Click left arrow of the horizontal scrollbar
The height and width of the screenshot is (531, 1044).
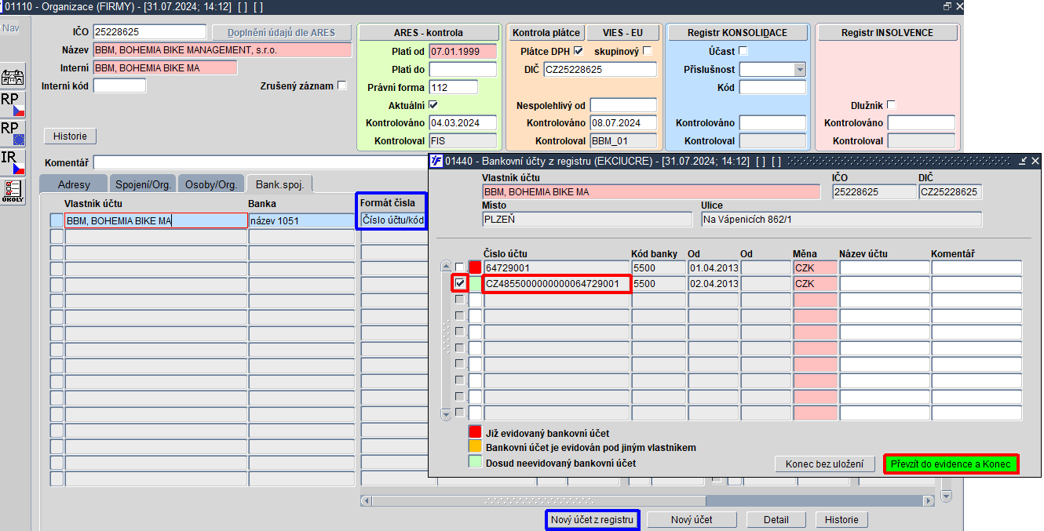tap(366, 500)
